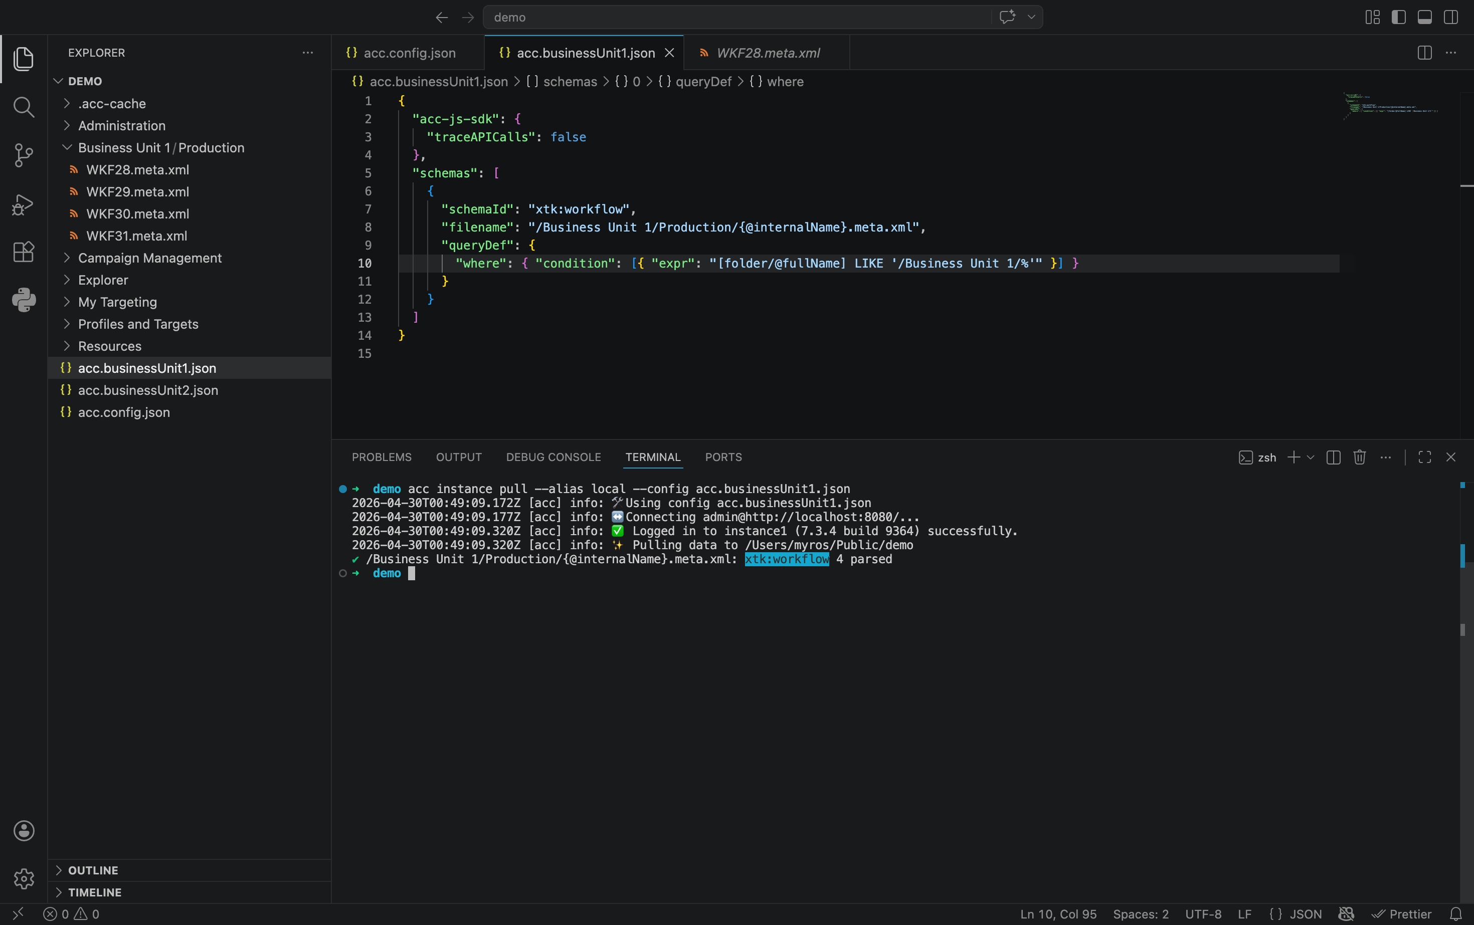
Task: Select acc.businessUnit2.json in the file tree
Action: (190, 390)
